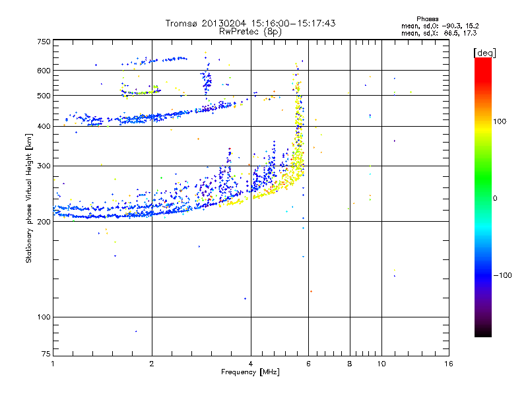Click the colorbar tick label '100'
The width and height of the screenshot is (528, 396).
pyautogui.click(x=500, y=121)
